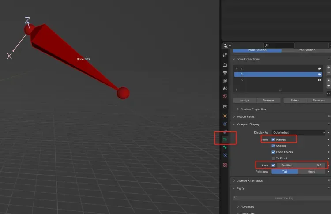The height and width of the screenshot is (214, 331).
Task: Switch to Rest Position
Action: (x=306, y=50)
